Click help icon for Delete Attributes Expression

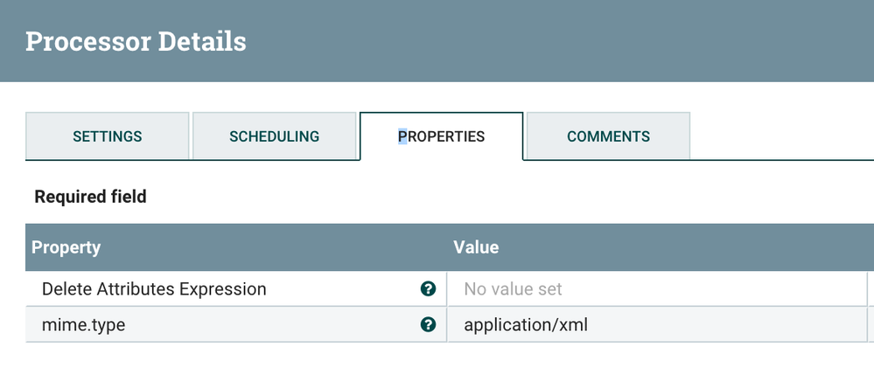[x=428, y=288]
